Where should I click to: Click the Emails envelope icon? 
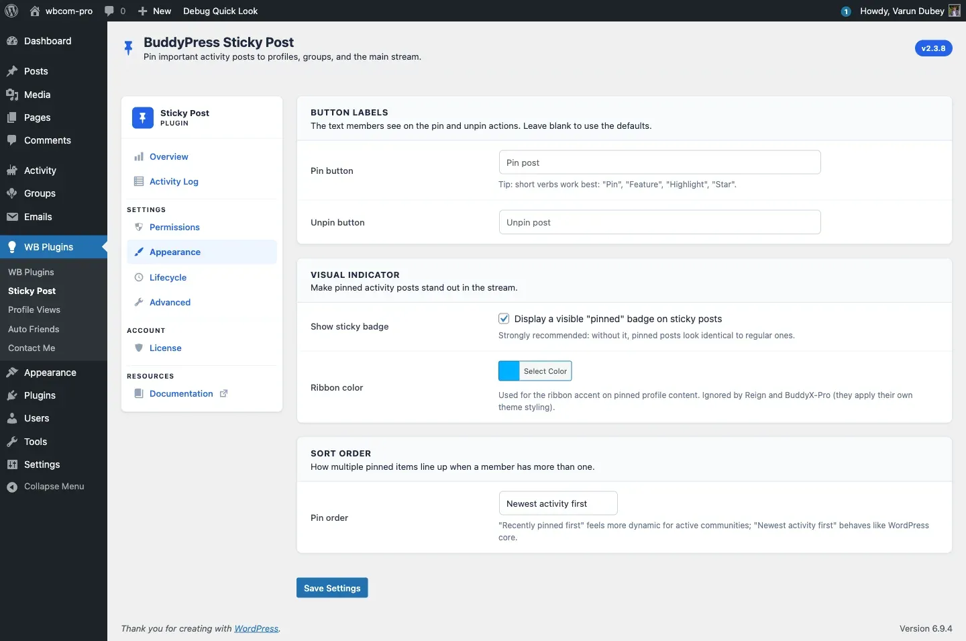pyautogui.click(x=12, y=217)
